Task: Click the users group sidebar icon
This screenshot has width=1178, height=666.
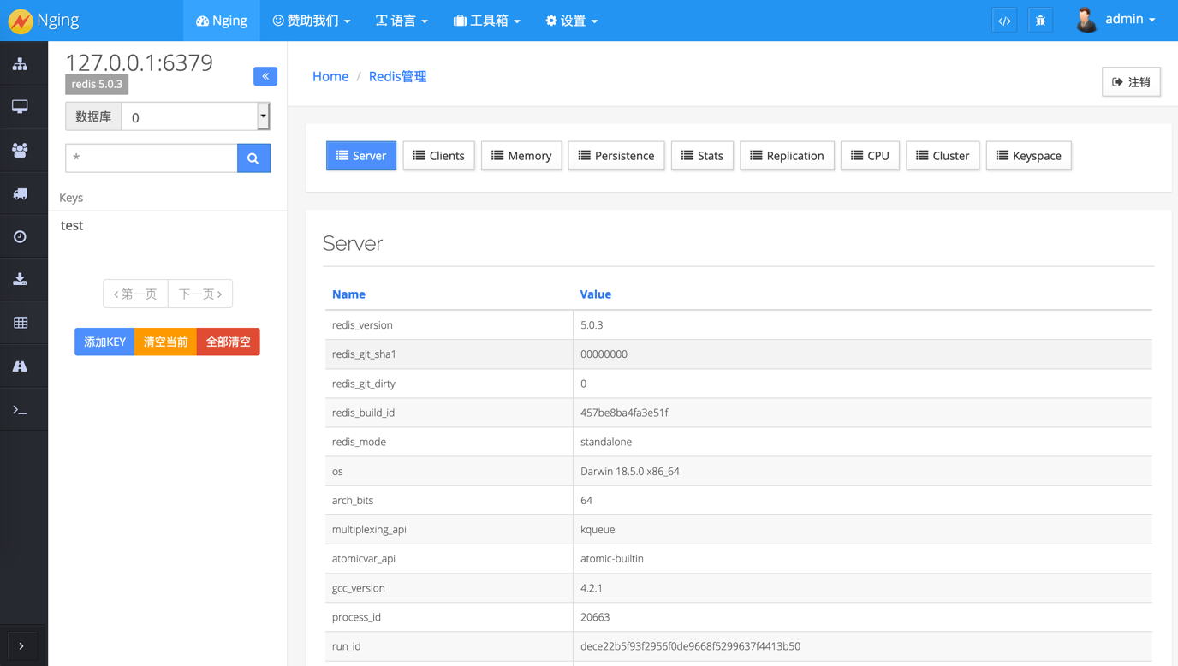Action: tap(20, 151)
